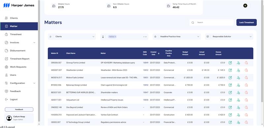Click the Client Name column header
Screen dimensions: 264x128
71,53
